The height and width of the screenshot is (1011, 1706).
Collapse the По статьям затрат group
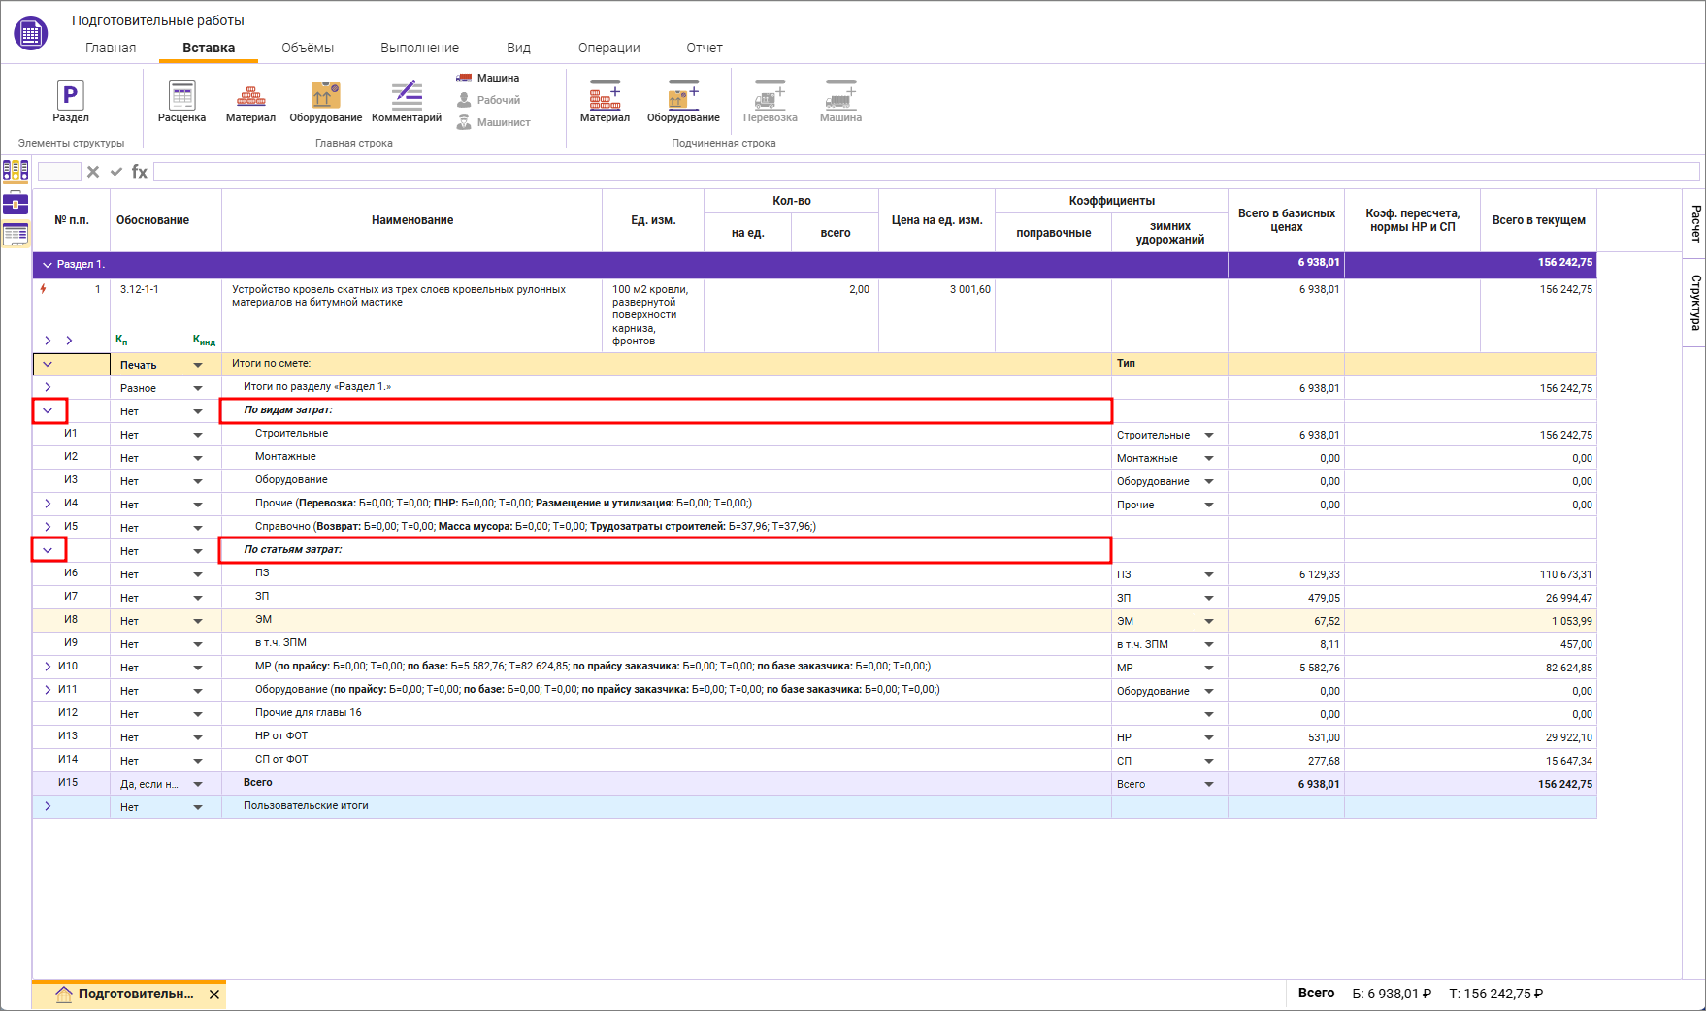point(48,551)
